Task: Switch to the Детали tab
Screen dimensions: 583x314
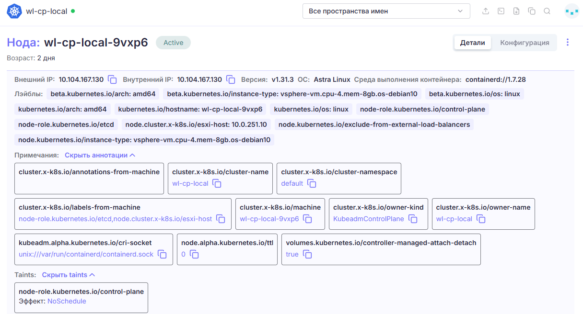Action: coord(473,43)
